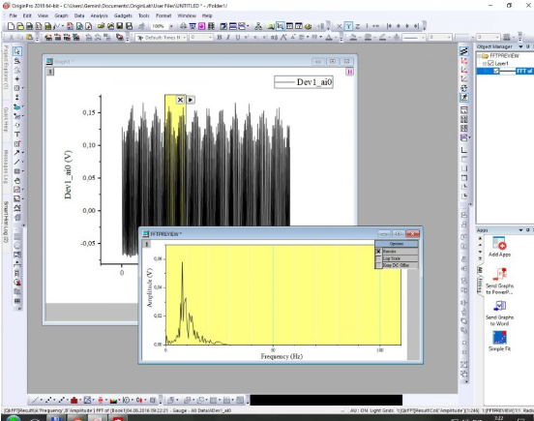
Task: Open the File menu
Action: point(13,15)
